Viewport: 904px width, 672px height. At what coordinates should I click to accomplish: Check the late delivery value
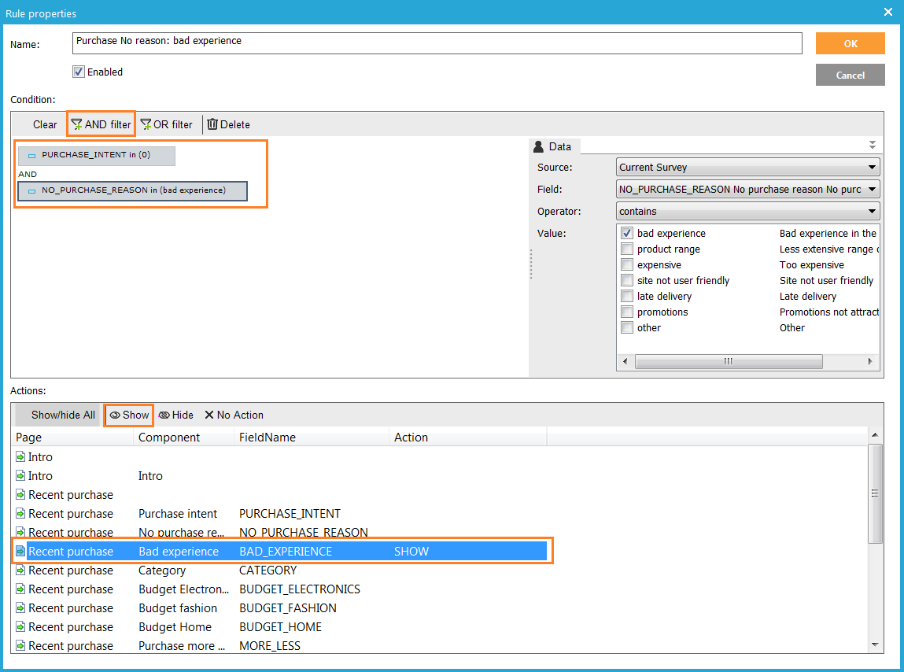point(627,296)
